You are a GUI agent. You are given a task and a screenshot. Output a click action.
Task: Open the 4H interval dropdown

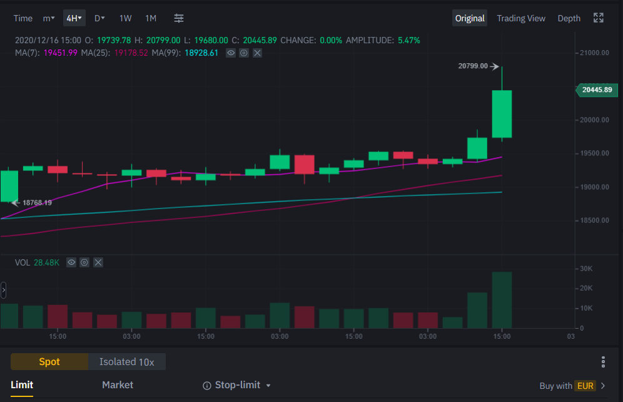(x=74, y=18)
